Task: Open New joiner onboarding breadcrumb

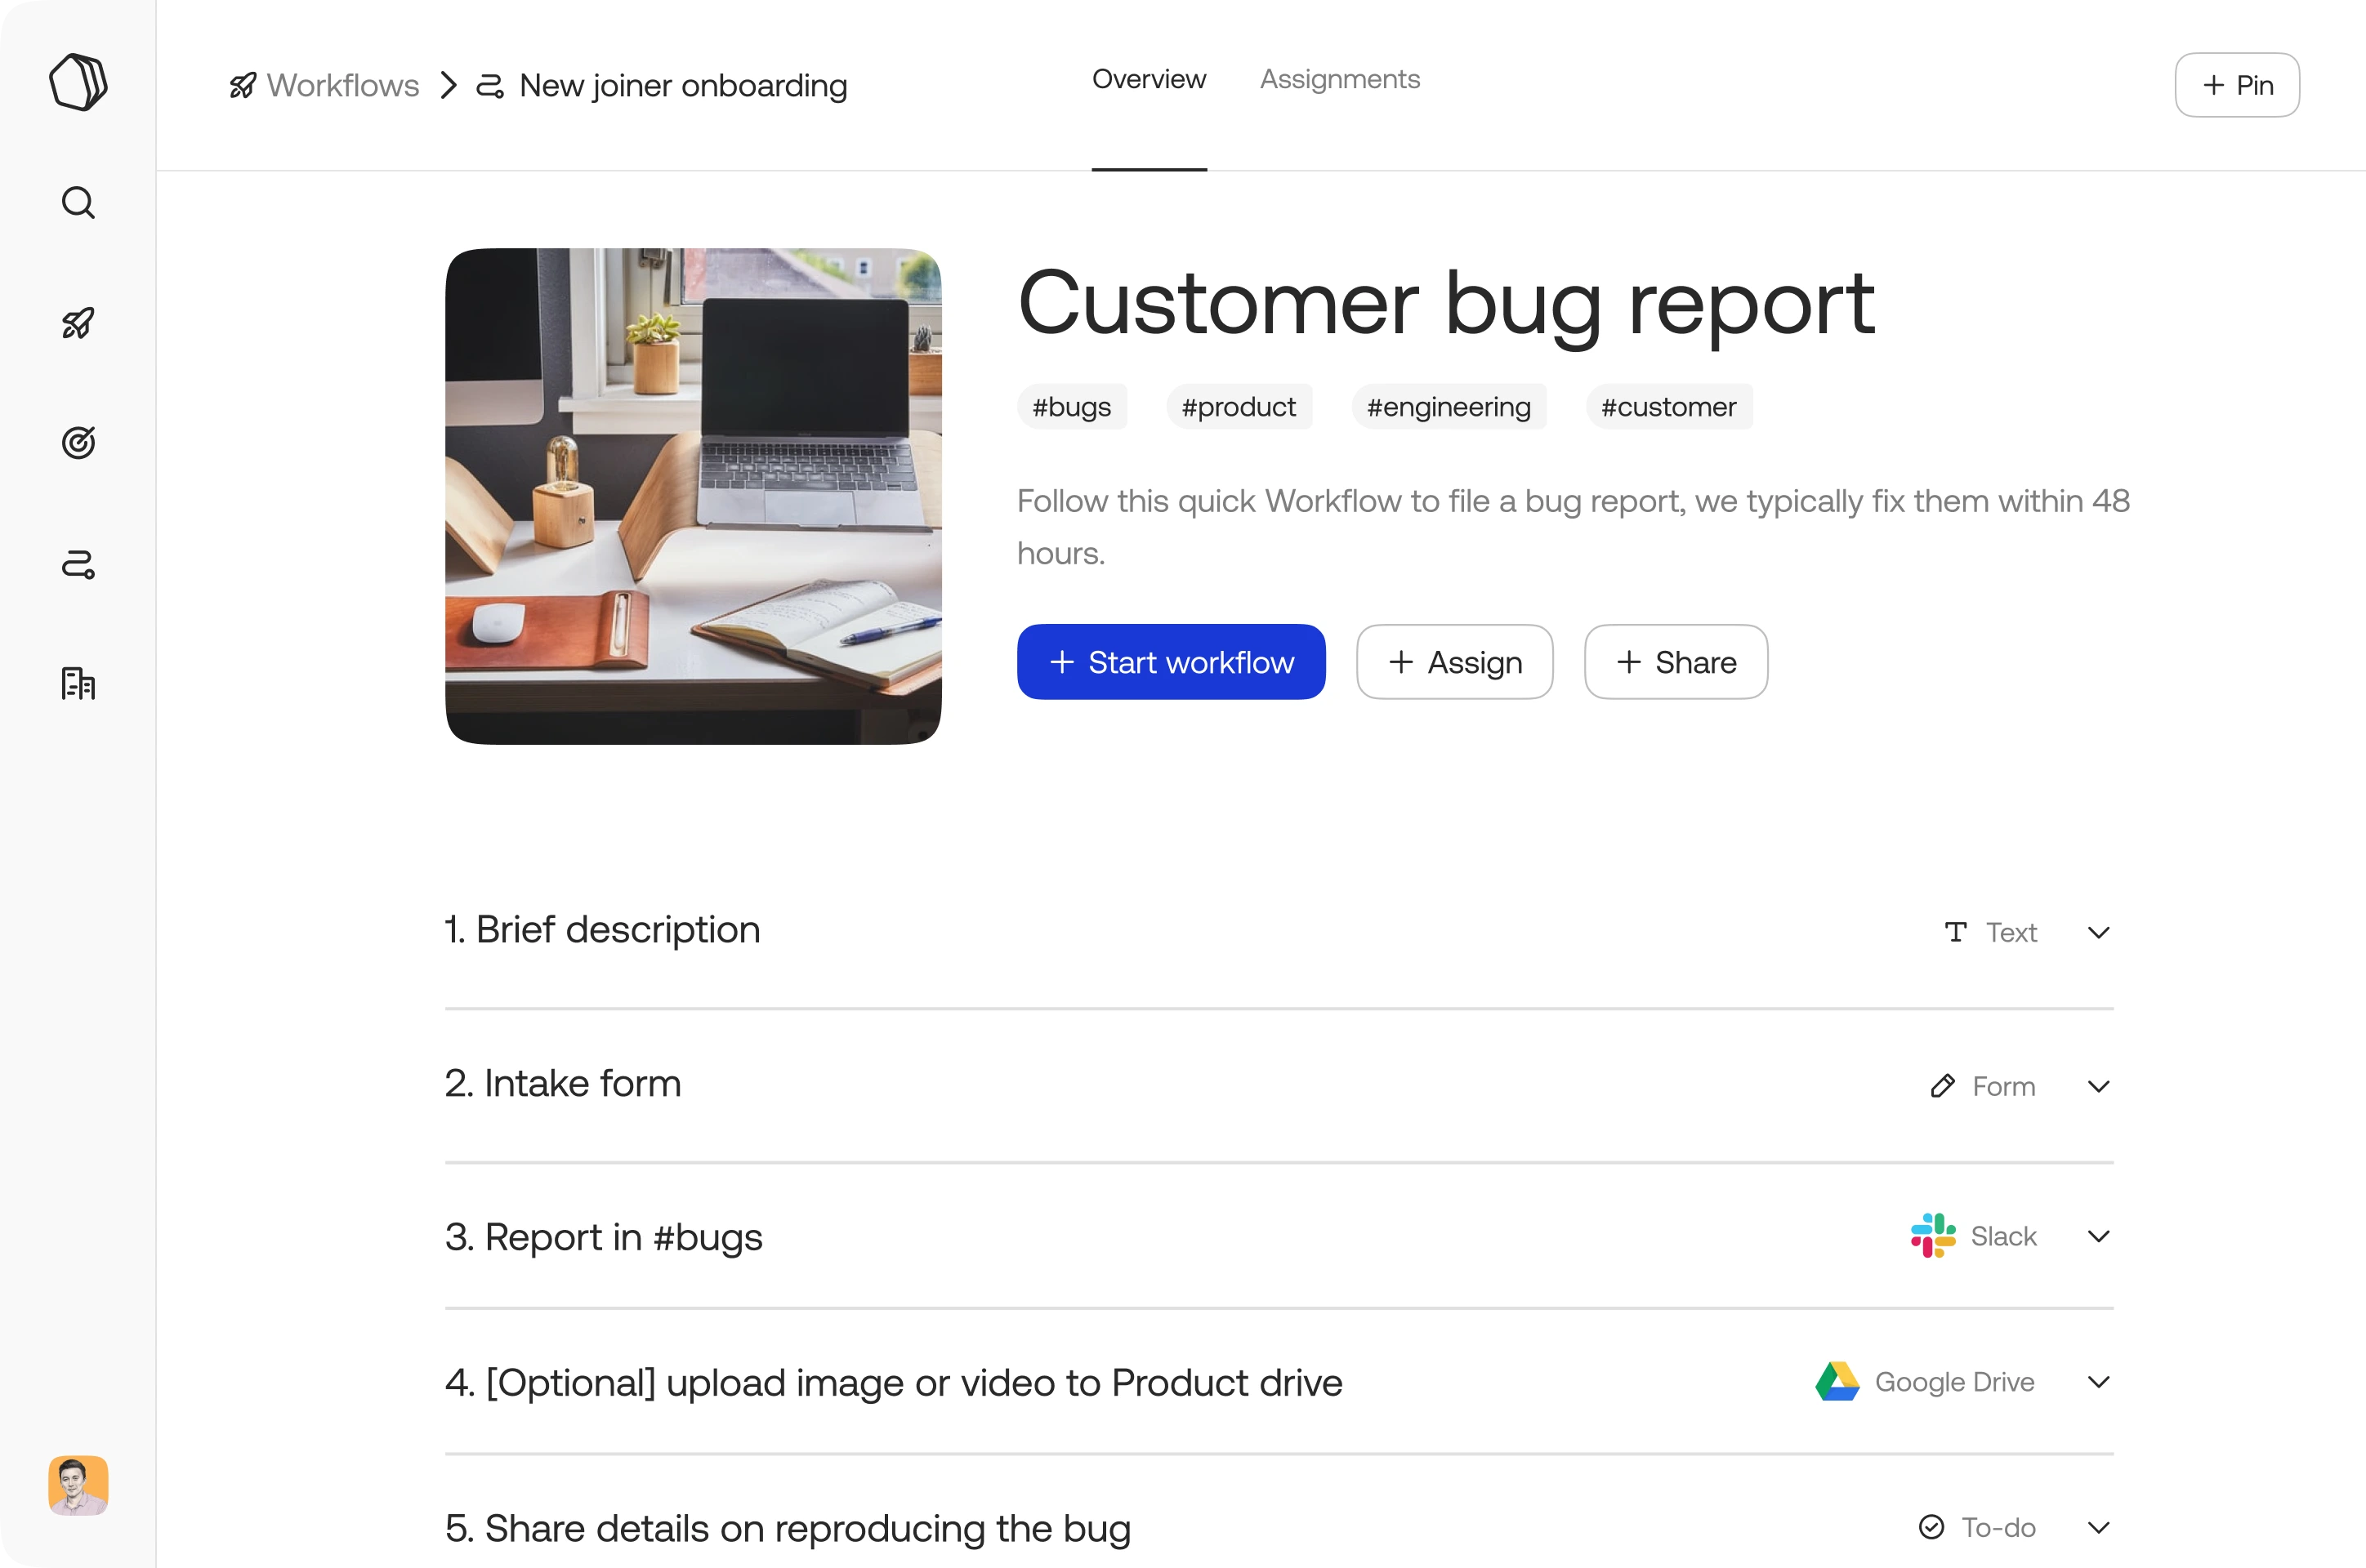Action: (683, 86)
